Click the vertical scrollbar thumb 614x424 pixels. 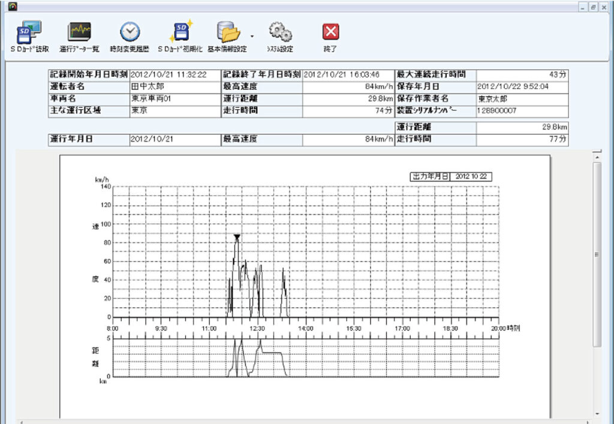click(x=597, y=255)
